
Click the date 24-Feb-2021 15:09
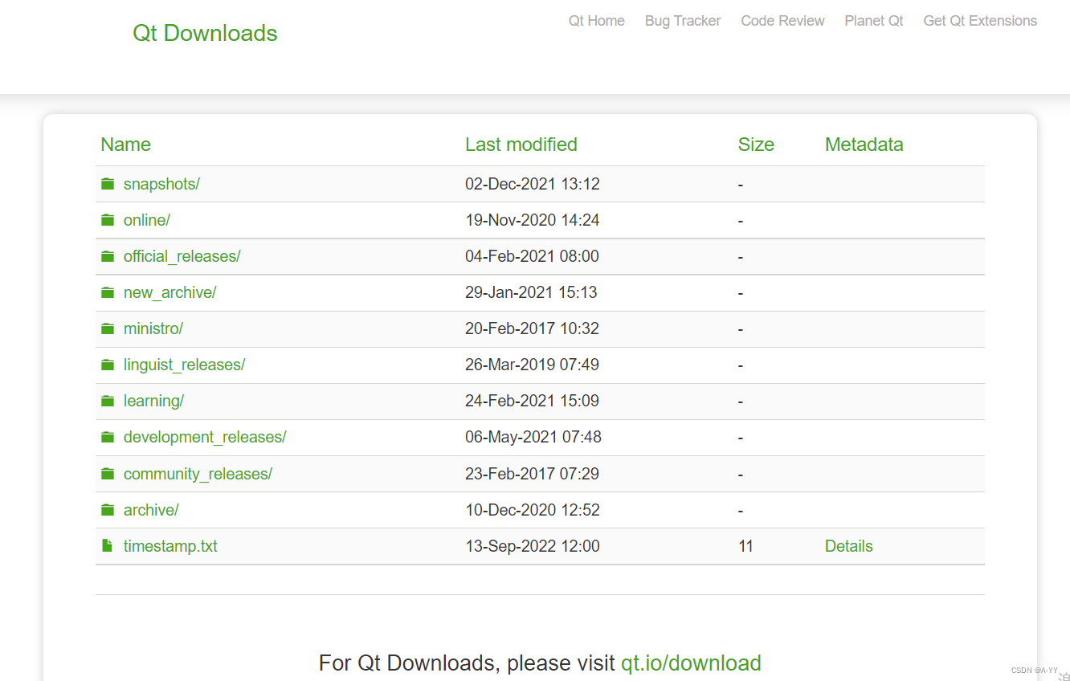tap(532, 401)
